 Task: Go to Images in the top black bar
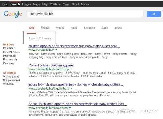point(26,4)
